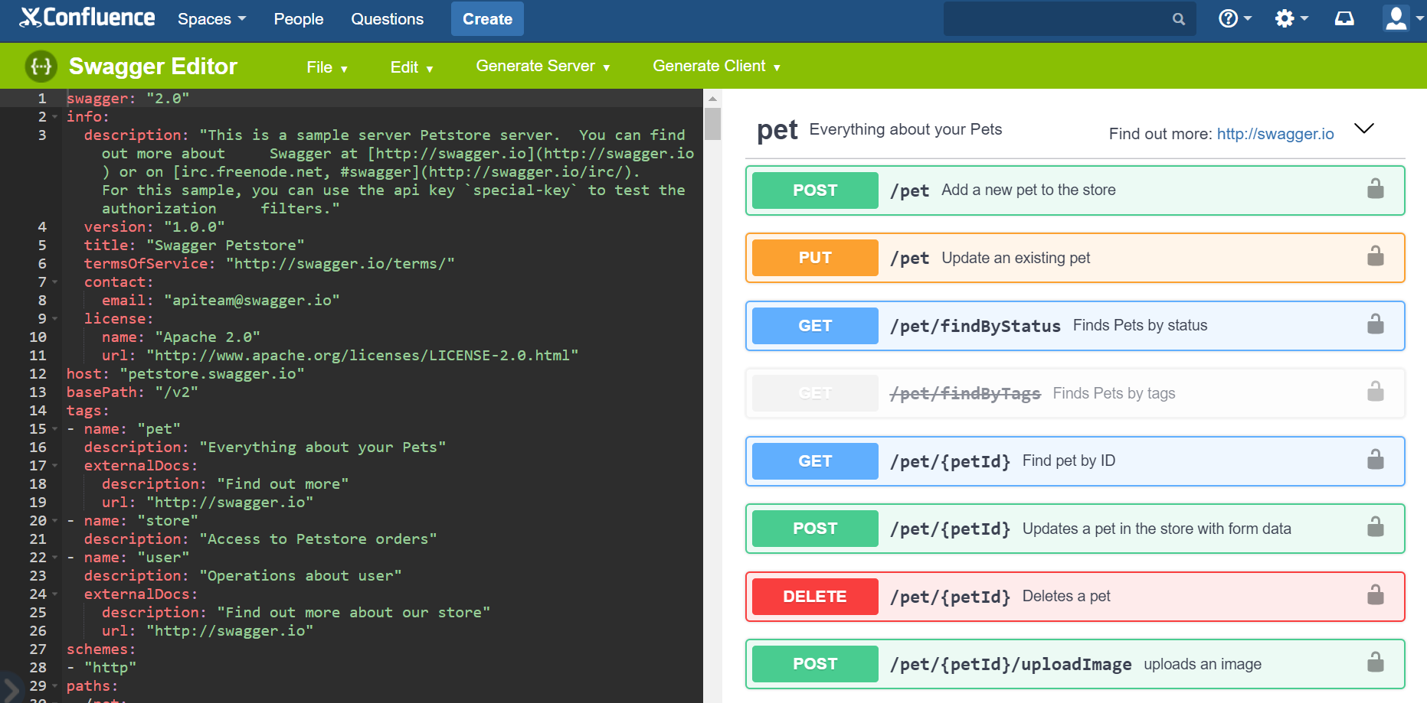Open the Swagger Editor logo icon

pyautogui.click(x=41, y=66)
